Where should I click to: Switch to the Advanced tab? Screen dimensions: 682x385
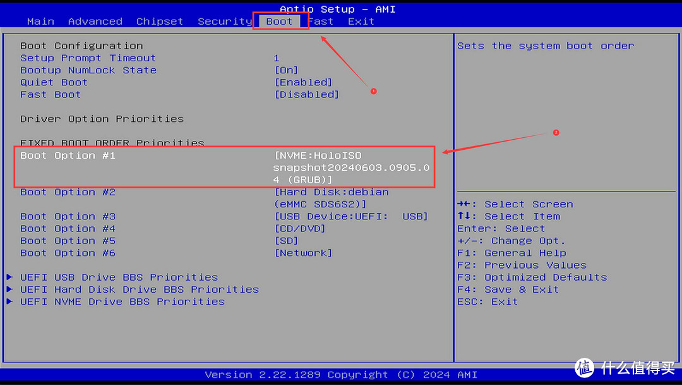click(x=95, y=21)
